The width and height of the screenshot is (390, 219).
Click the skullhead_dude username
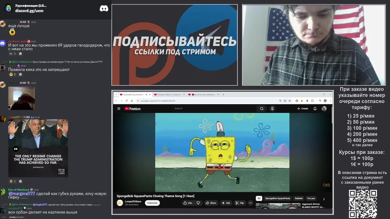pos(17,41)
